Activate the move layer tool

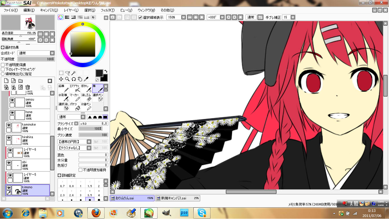(61, 79)
